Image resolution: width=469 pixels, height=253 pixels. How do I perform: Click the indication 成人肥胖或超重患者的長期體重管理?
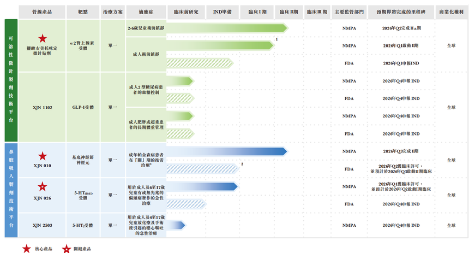(146, 125)
